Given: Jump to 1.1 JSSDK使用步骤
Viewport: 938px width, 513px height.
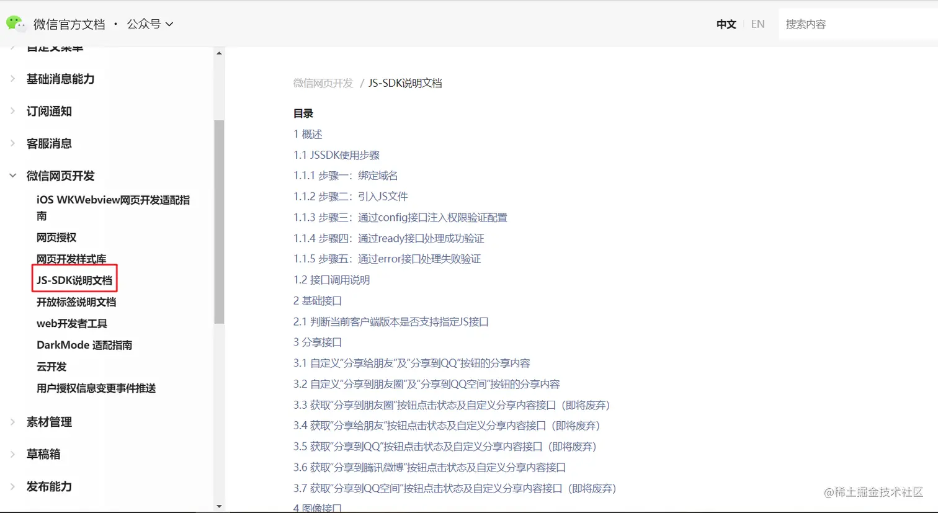Looking at the screenshot, I should point(336,155).
